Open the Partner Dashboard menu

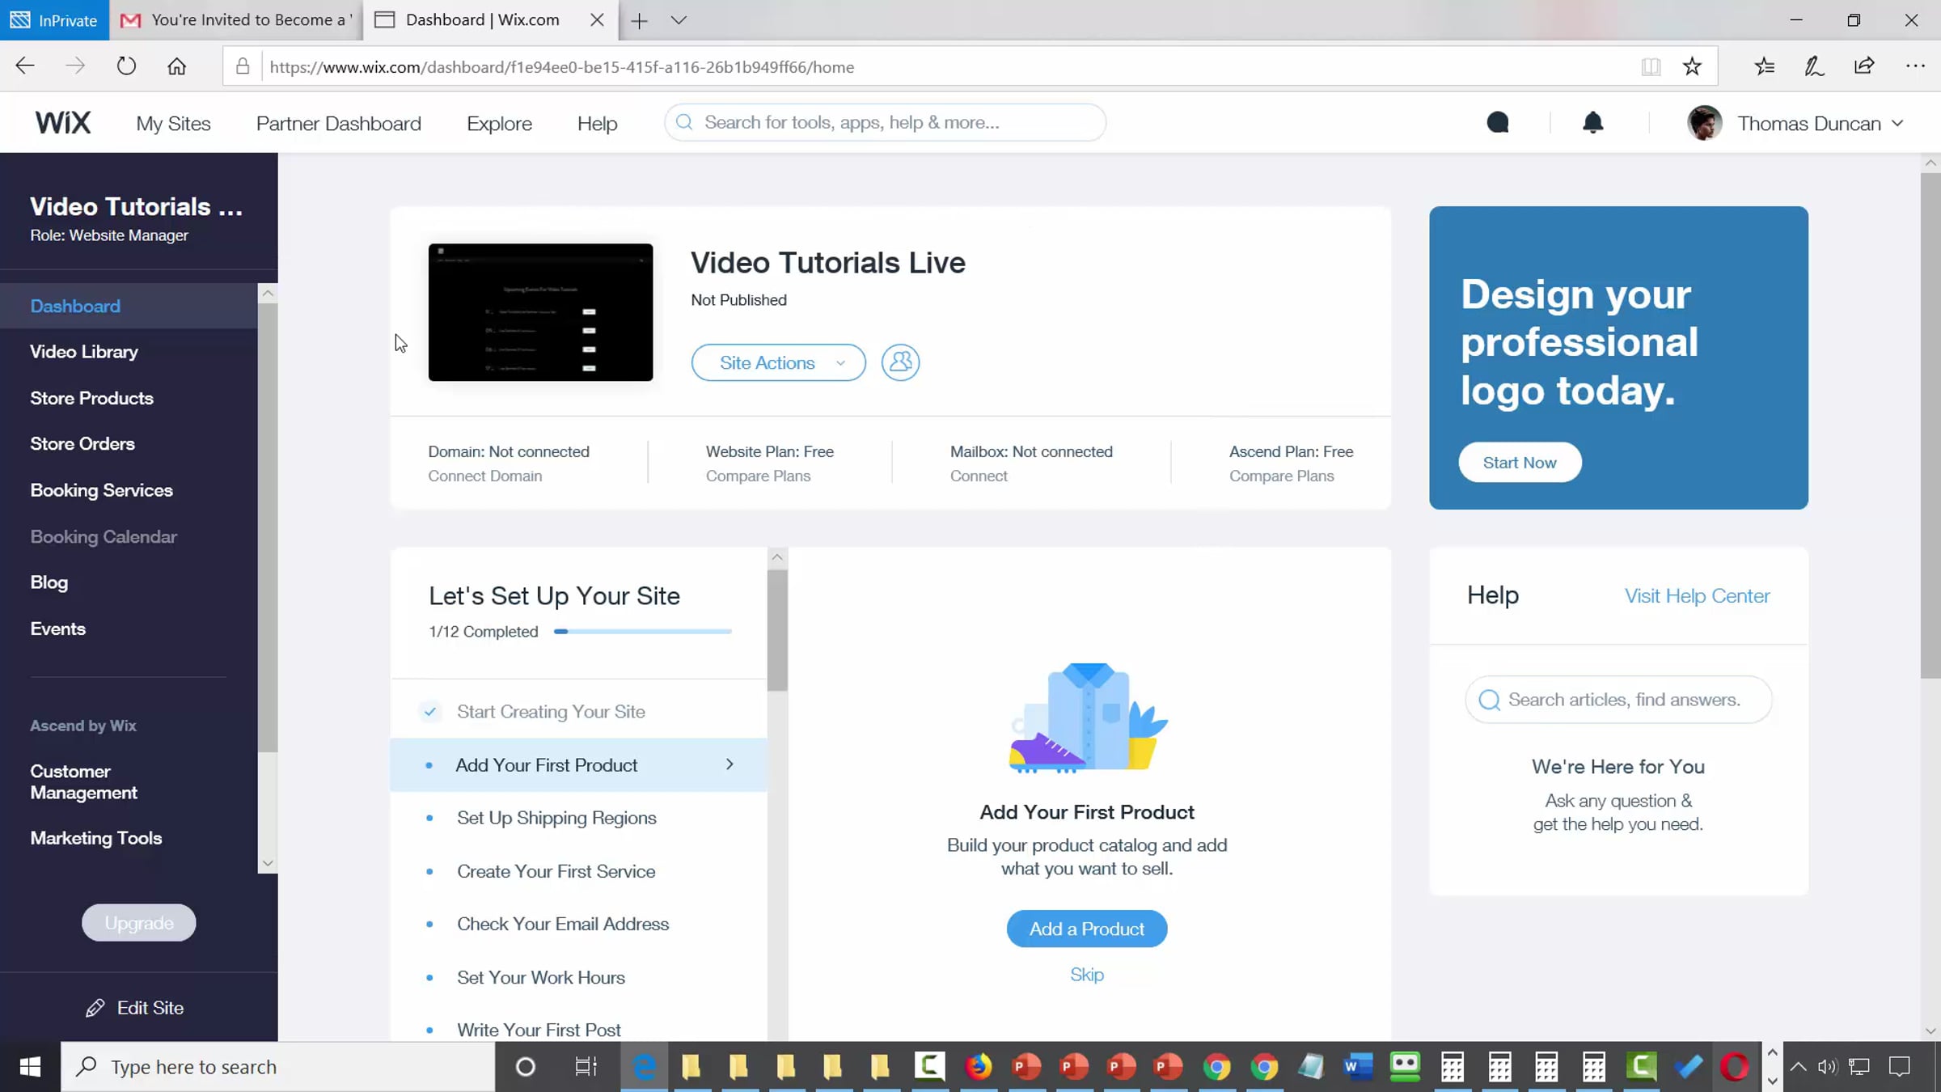(x=338, y=124)
